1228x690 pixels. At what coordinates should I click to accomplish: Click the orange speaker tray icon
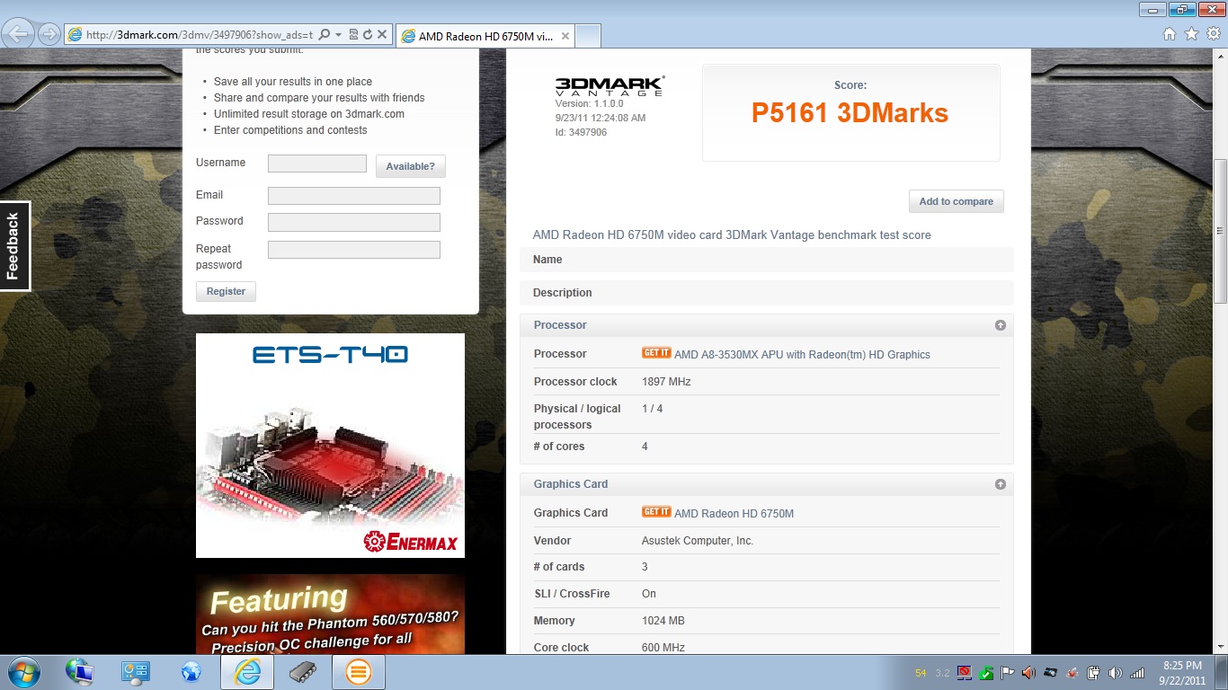tap(1028, 672)
